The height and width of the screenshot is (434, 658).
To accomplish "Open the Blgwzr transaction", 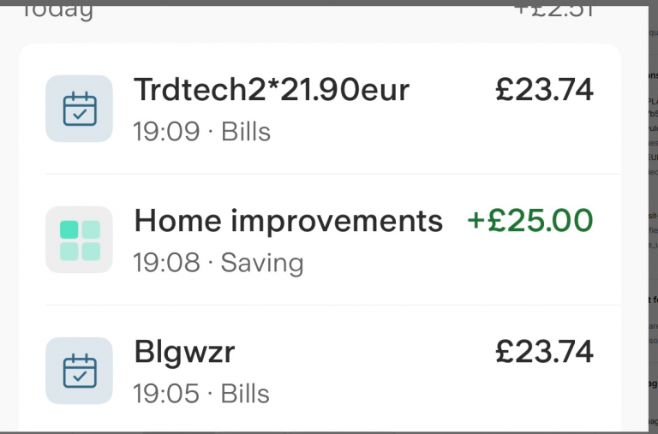I will pos(320,371).
